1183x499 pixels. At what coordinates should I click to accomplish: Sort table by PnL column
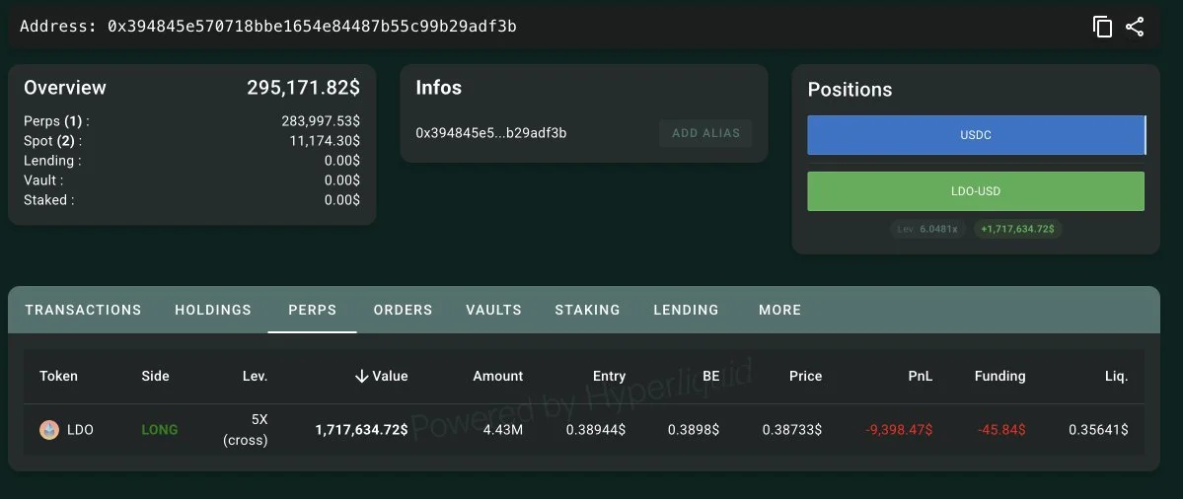[x=920, y=376]
